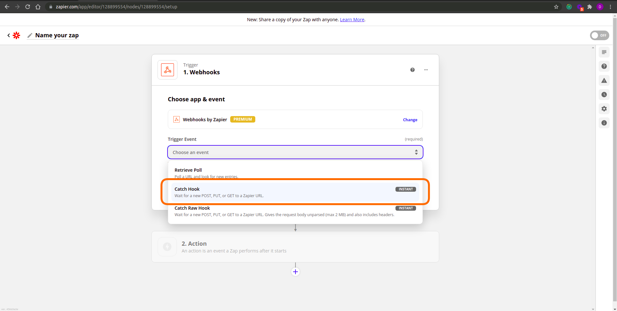Open the zap outline sidebar icon
617x311 pixels.
(604, 52)
